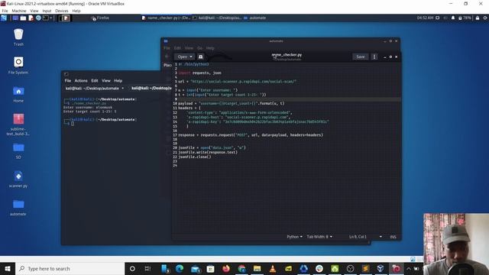Open the VirtualBox File menu
Screen dimensions: 489x275
point(5,11)
